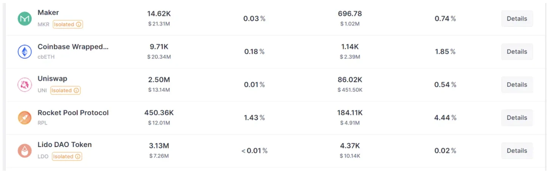Open the Rocket Pool Protocol asset name
Screen dimensions: 547x173
point(73,113)
